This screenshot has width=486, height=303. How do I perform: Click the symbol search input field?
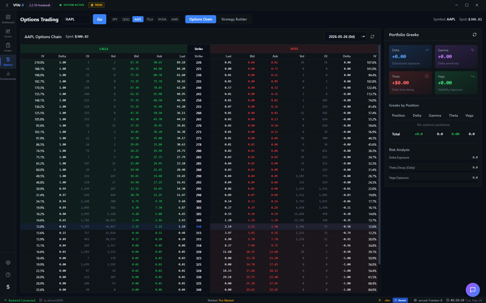[77, 19]
